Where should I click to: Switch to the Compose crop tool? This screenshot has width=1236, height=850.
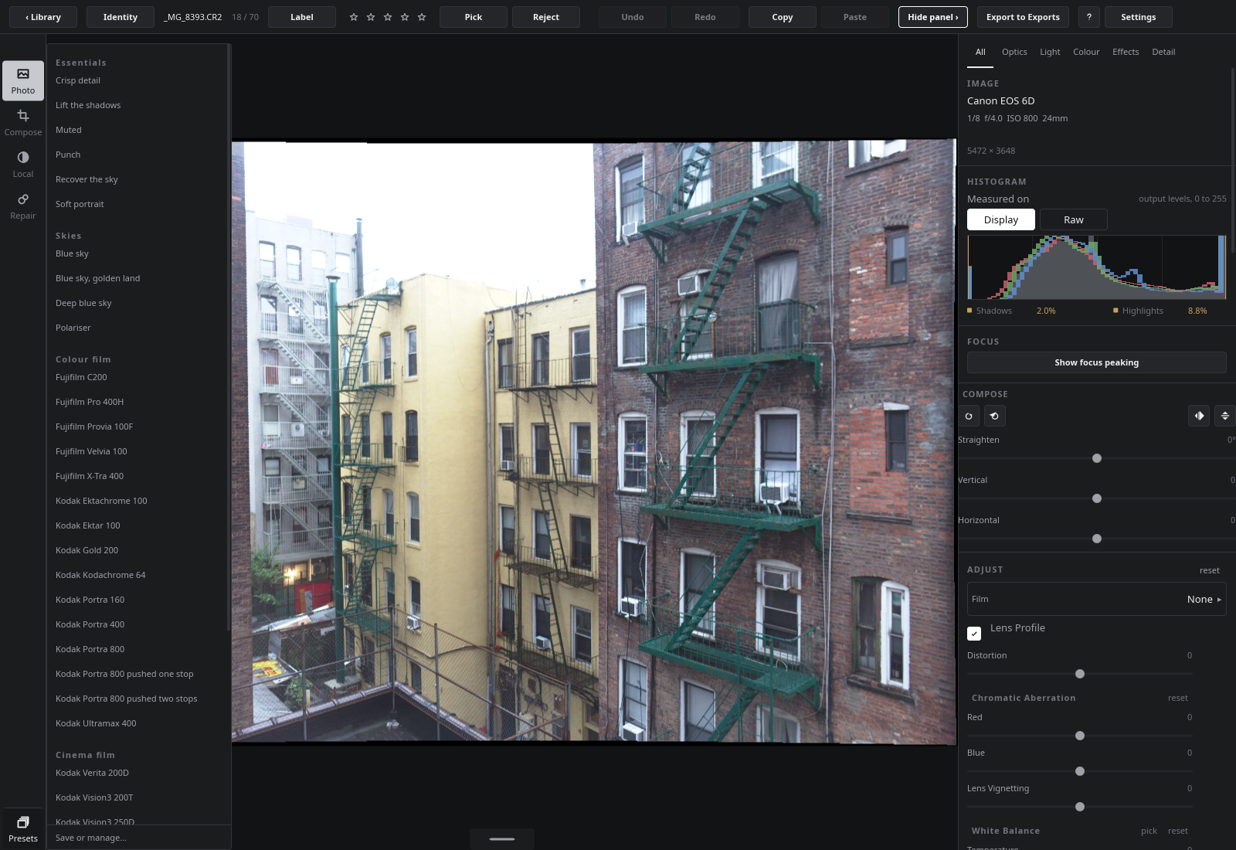pyautogui.click(x=23, y=122)
